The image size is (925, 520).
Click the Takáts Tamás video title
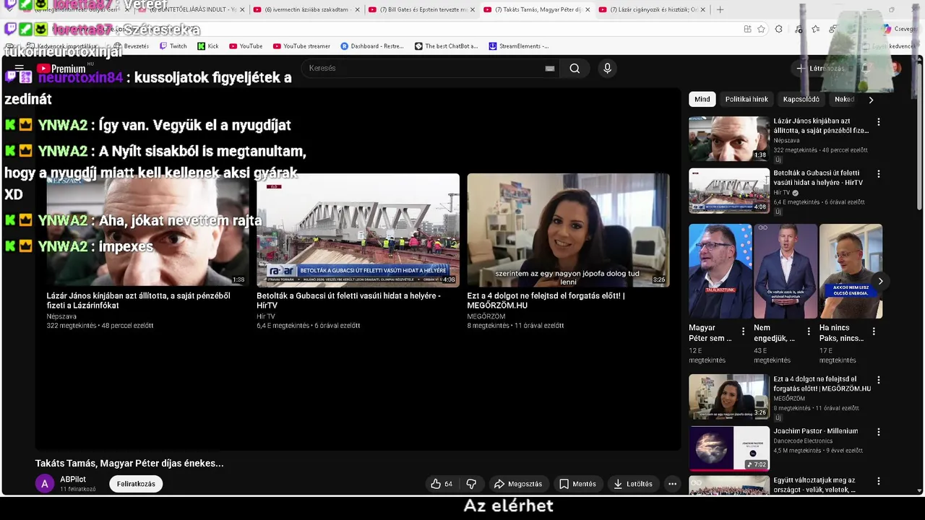pyautogui.click(x=129, y=463)
